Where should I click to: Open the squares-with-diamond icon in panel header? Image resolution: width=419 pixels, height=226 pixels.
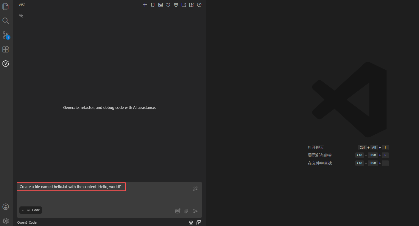pyautogui.click(x=191, y=5)
